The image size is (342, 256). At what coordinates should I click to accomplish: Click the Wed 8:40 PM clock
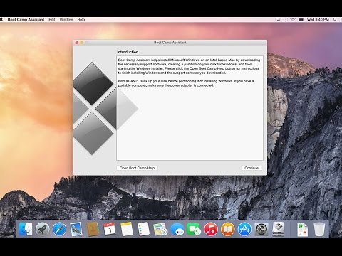[x=318, y=20]
